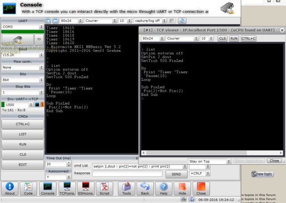Open the Stay on Top dropdown
The image size is (286, 203).
208,161
